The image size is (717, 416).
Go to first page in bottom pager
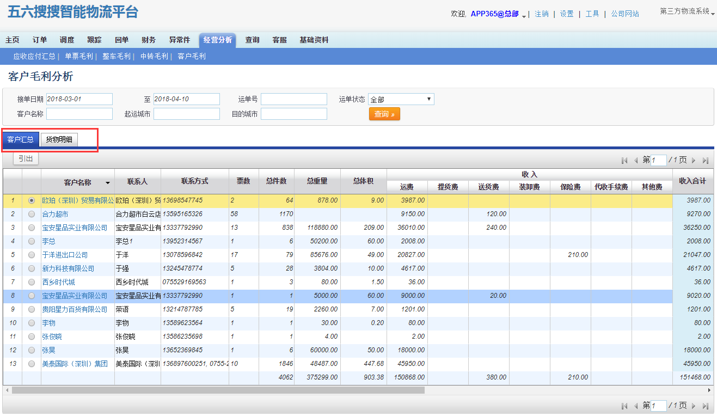tap(624, 406)
